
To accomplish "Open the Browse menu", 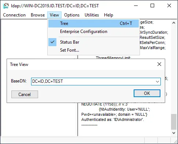I will pyautogui.click(x=38, y=15).
